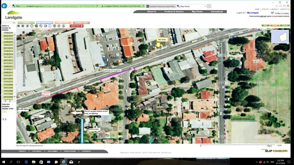Open the Products & Services menu

click(174, 12)
